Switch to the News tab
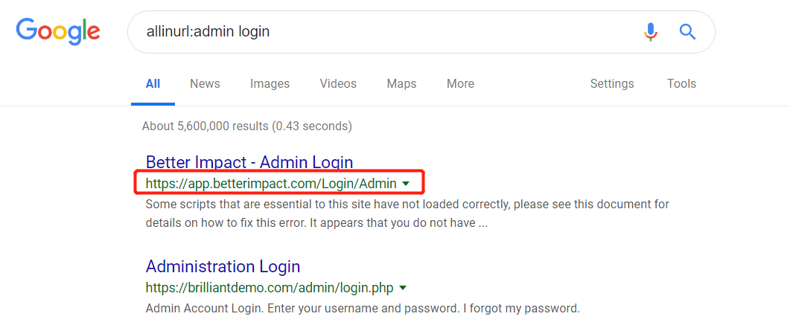Viewport: 790px width, 331px height. point(205,83)
